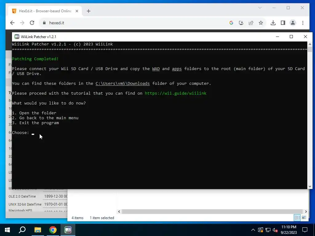Screen dimensions: 315x236
Task: Minimize the WiiLink Patcher window
Action: 277,37
